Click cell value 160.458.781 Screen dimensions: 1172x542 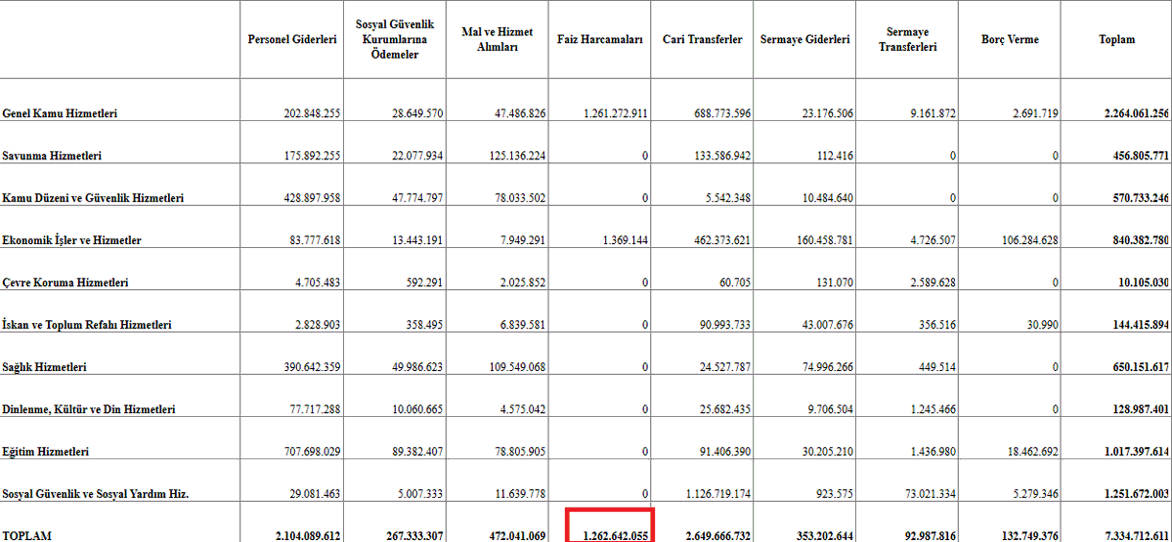pos(824,240)
